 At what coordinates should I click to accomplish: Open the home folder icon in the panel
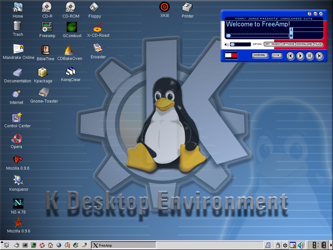point(50,245)
